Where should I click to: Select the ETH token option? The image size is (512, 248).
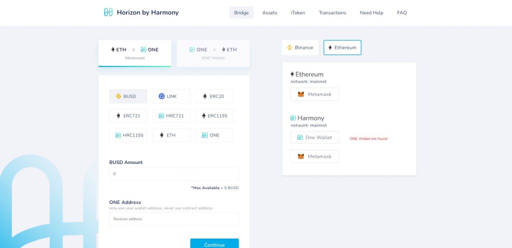click(171, 135)
